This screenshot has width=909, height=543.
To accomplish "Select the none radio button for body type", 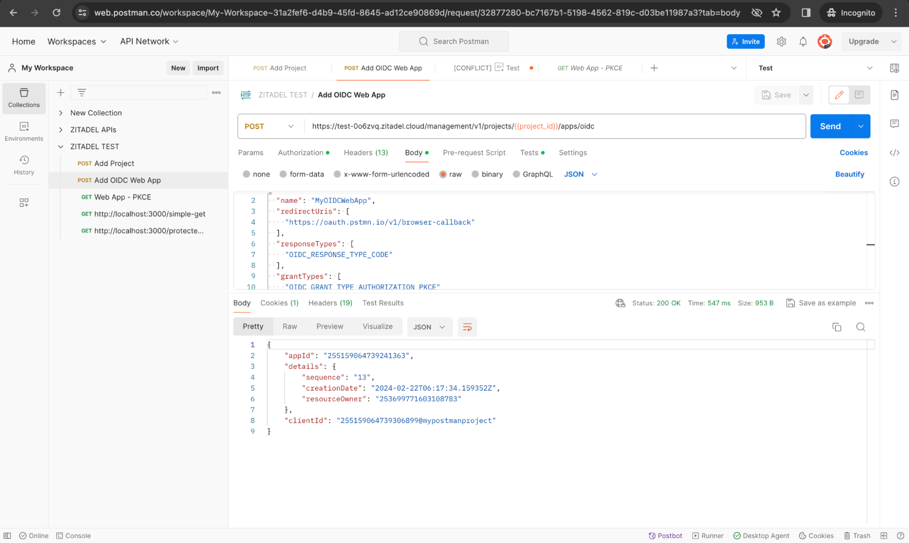I will [x=247, y=174].
